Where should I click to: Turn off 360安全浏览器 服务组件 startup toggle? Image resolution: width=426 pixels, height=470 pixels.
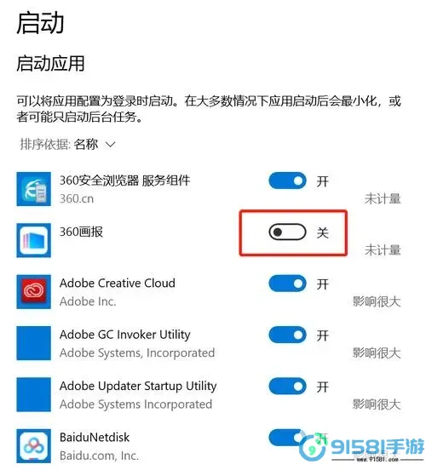tap(287, 181)
